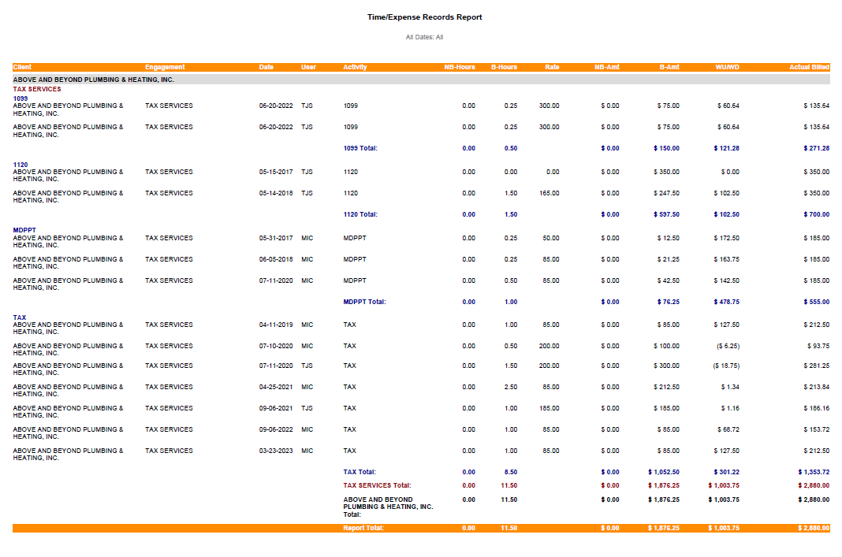
Task: Select the Engagement column header
Action: (165, 67)
